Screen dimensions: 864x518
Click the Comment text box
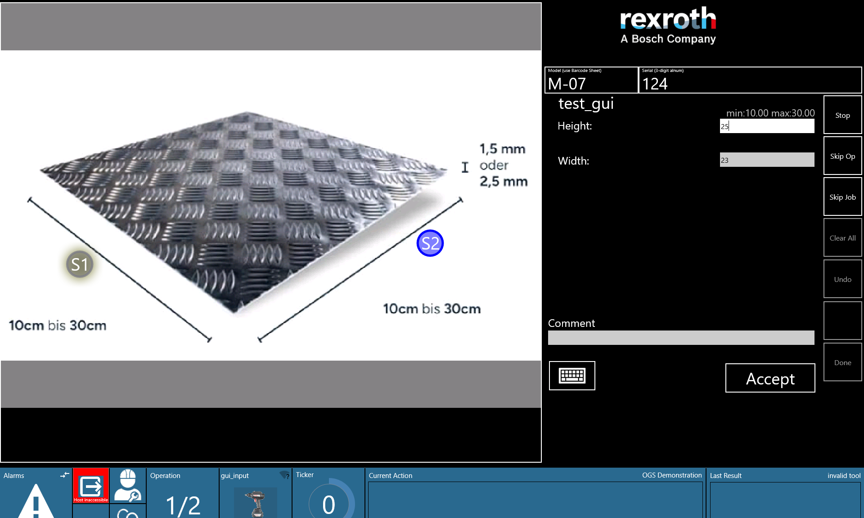click(x=681, y=338)
